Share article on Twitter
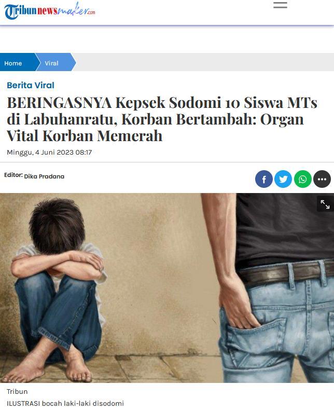 283,179
